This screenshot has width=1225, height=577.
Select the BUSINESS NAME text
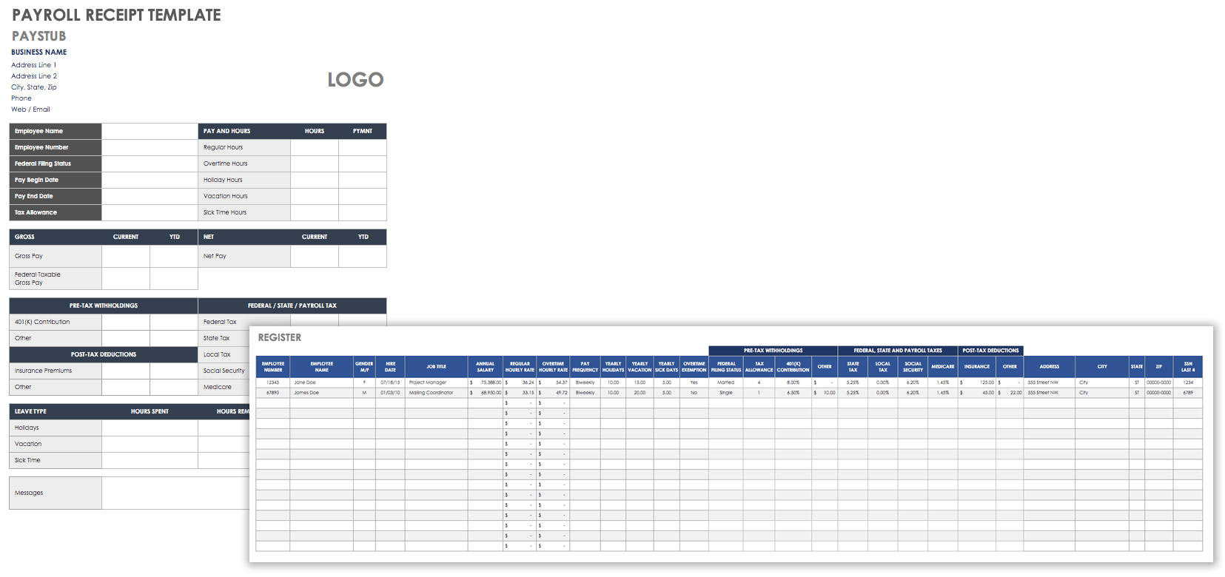[x=39, y=53]
